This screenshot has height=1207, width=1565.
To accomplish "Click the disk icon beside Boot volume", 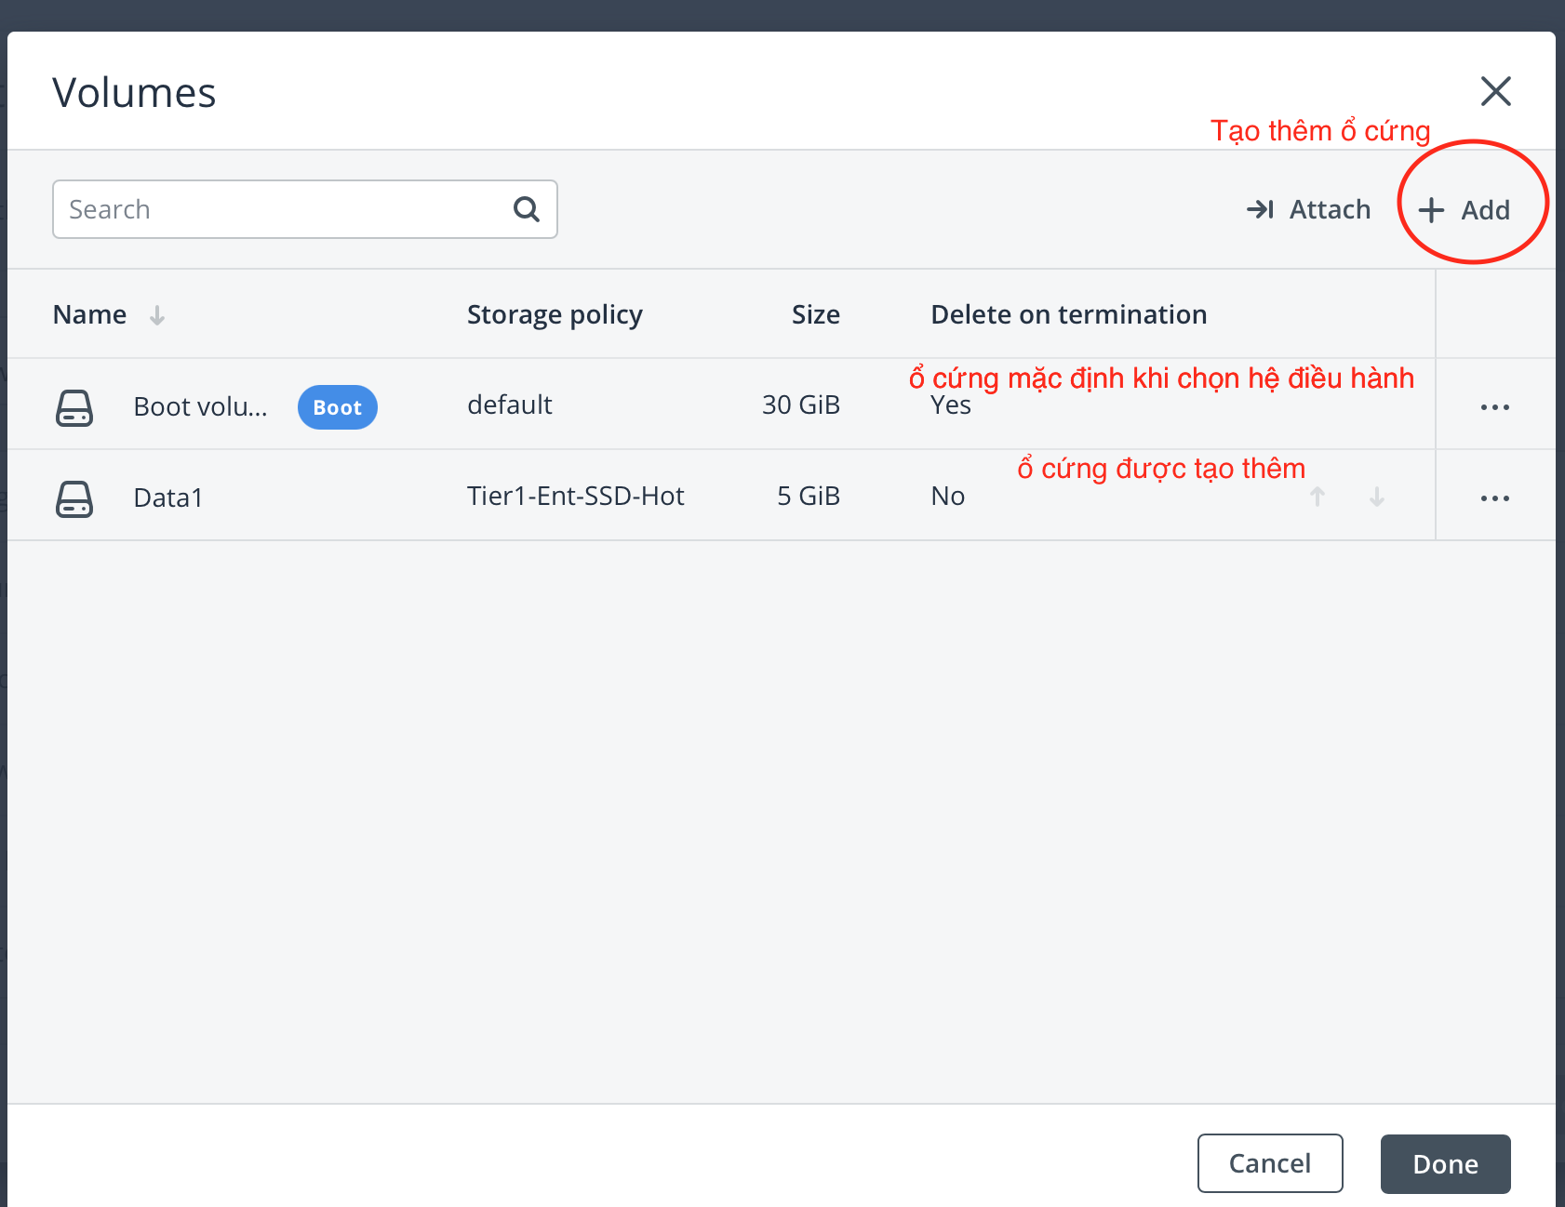I will pos(74,406).
